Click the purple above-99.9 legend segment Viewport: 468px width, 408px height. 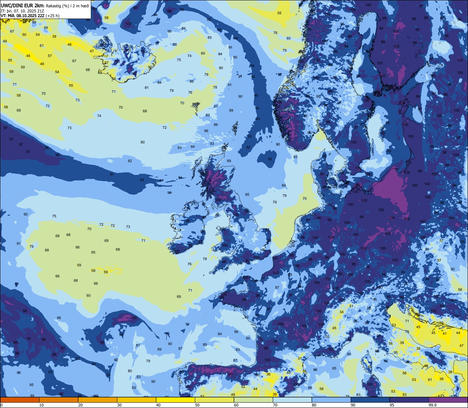coord(448,400)
